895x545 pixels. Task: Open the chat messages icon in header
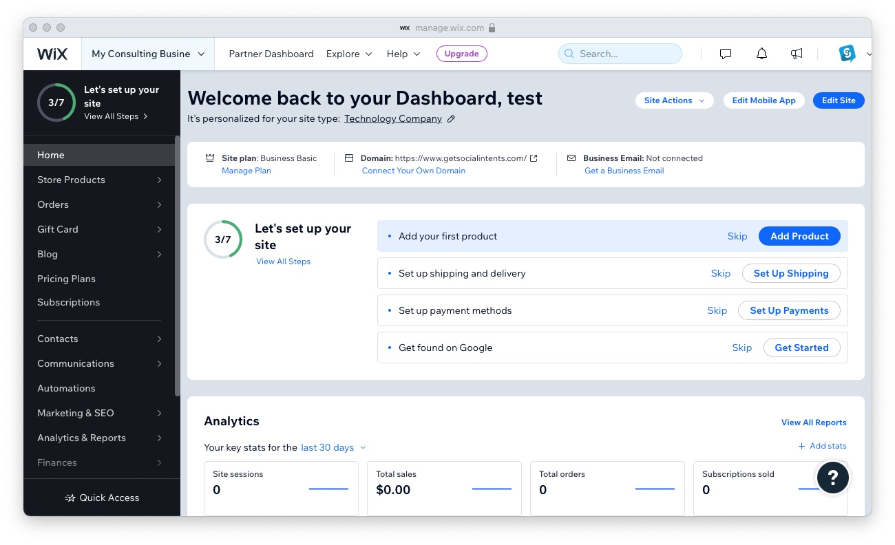[x=725, y=54]
